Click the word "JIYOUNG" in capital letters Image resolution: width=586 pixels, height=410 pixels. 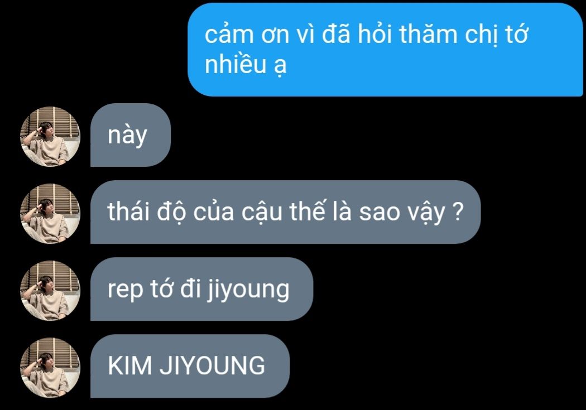[x=213, y=365]
